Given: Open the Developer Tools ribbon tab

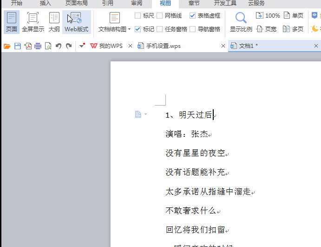Looking at the screenshot, I should (x=225, y=3).
